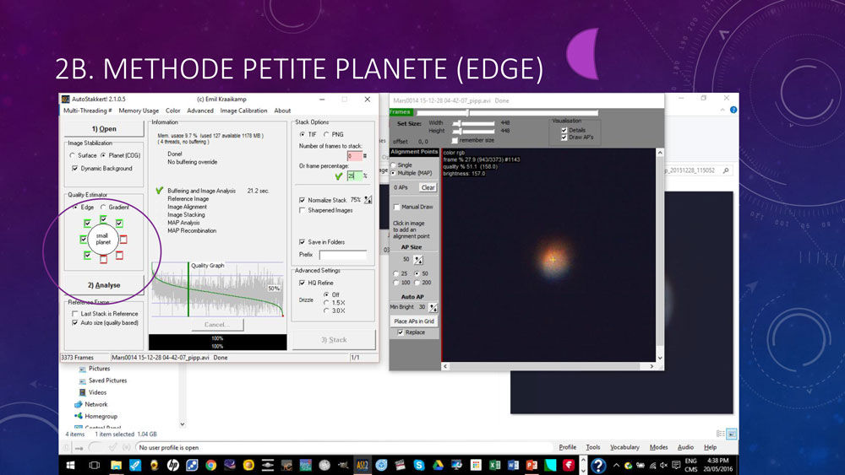The width and height of the screenshot is (845, 475).
Task: Select AP size 200
Action: [x=417, y=283]
